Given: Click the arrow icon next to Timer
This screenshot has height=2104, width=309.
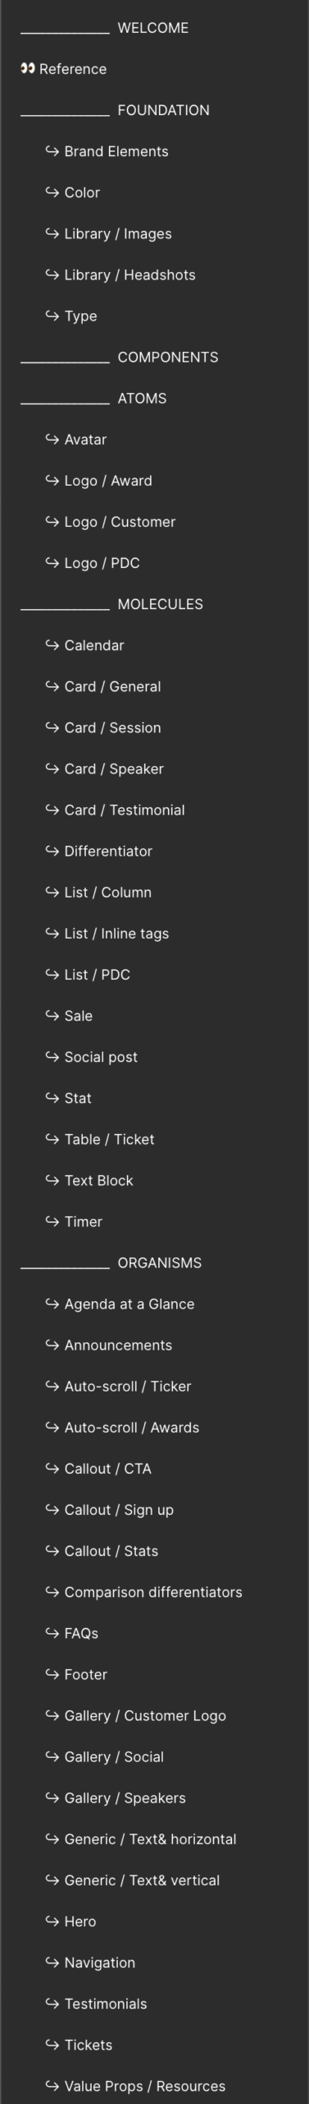Looking at the screenshot, I should coord(52,1221).
